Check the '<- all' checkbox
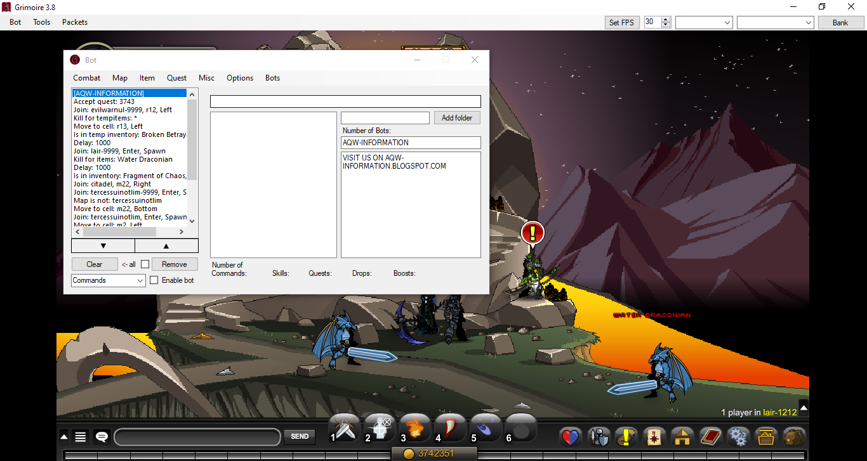Image resolution: width=867 pixels, height=461 pixels. tap(145, 264)
